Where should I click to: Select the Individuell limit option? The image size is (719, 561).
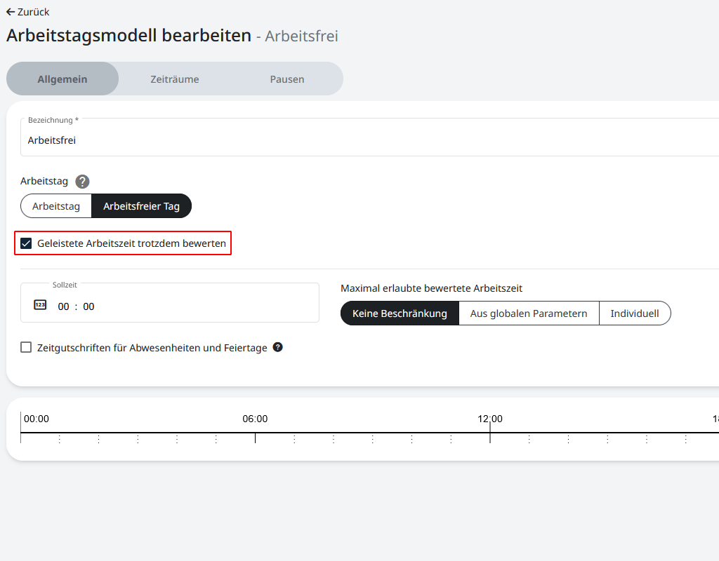(x=635, y=313)
